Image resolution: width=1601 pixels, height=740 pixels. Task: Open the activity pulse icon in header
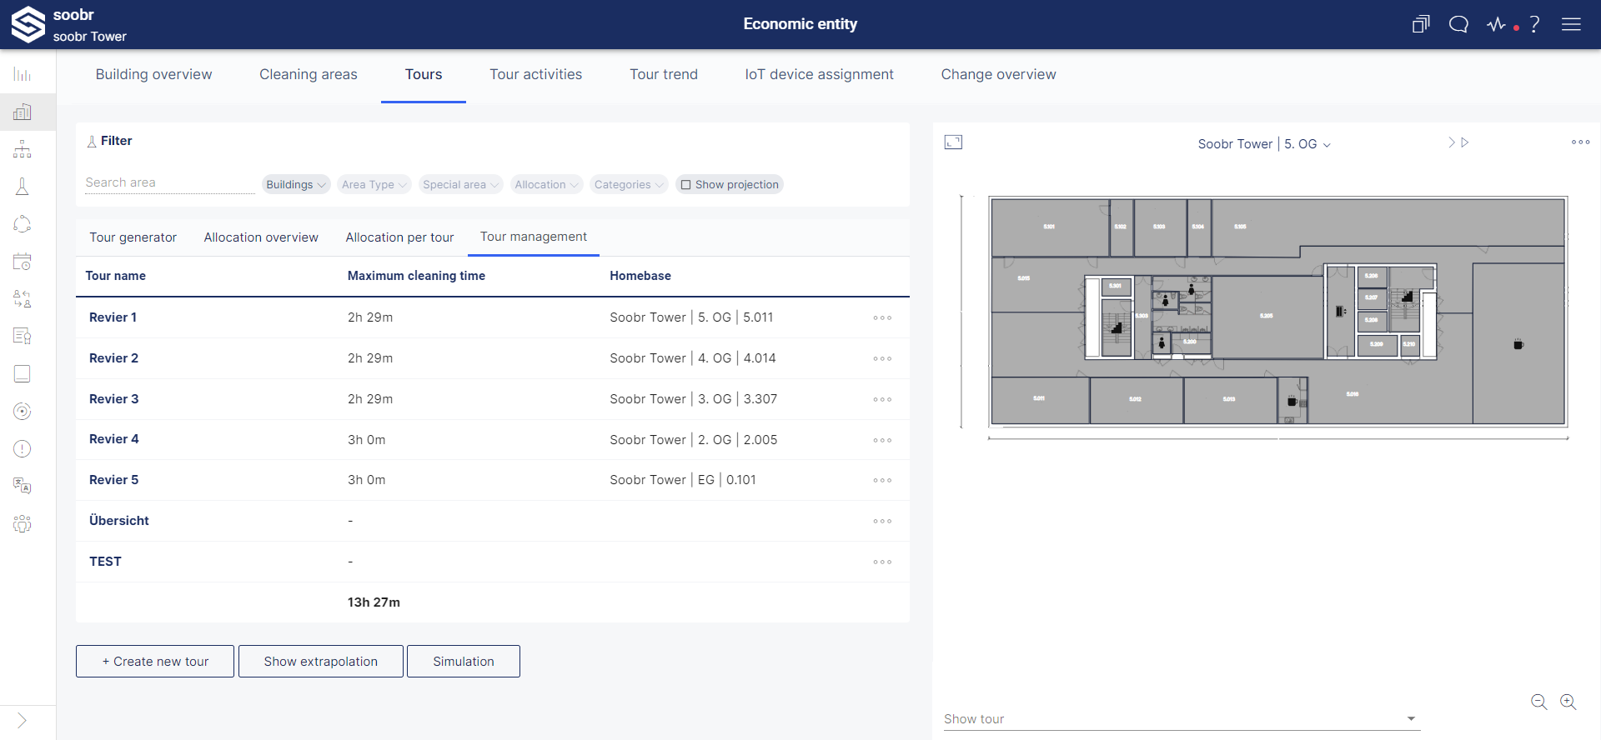click(x=1497, y=24)
